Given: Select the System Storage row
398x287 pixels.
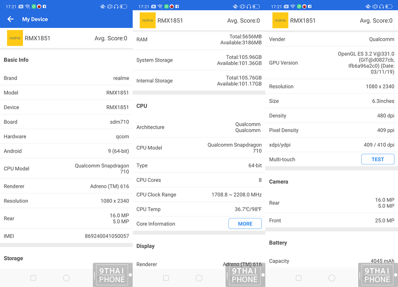Looking at the screenshot, I should pyautogui.click(x=199, y=60).
